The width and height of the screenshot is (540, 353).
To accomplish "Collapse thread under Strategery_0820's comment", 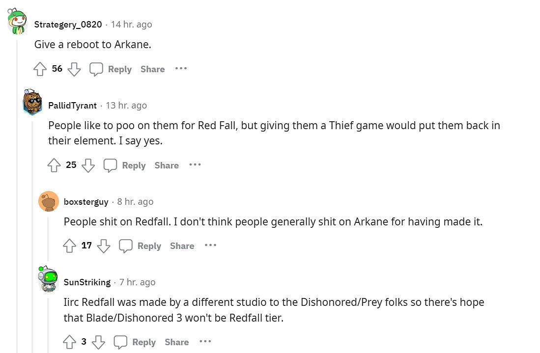I will (x=17, y=196).
